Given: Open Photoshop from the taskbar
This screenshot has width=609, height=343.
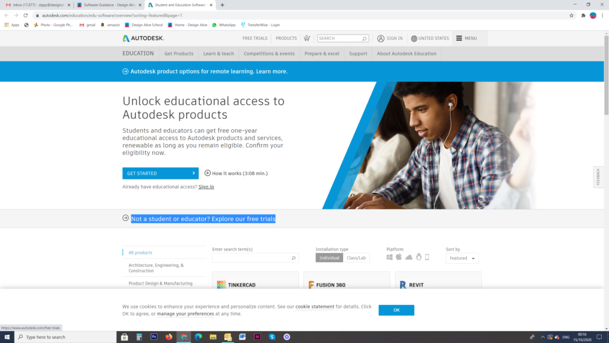Looking at the screenshot, I should point(154,337).
